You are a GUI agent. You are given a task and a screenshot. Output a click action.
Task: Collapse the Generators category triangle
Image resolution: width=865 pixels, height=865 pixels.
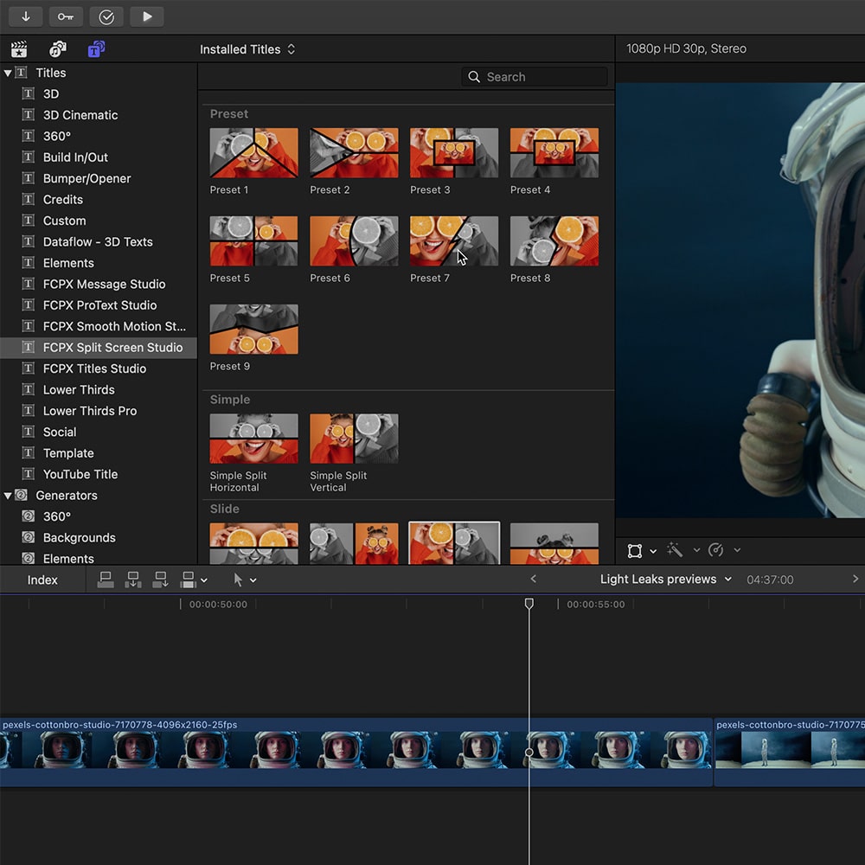[x=8, y=496]
